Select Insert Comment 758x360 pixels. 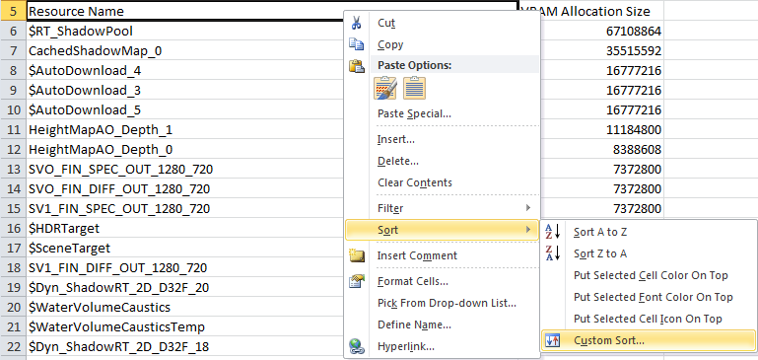(x=442, y=255)
